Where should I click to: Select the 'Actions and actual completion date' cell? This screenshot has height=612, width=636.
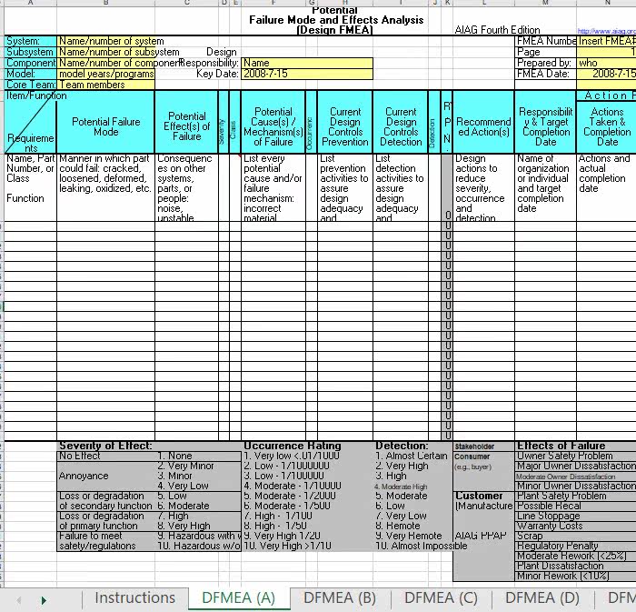[x=606, y=187]
